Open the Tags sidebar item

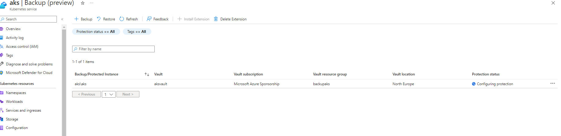9,55
